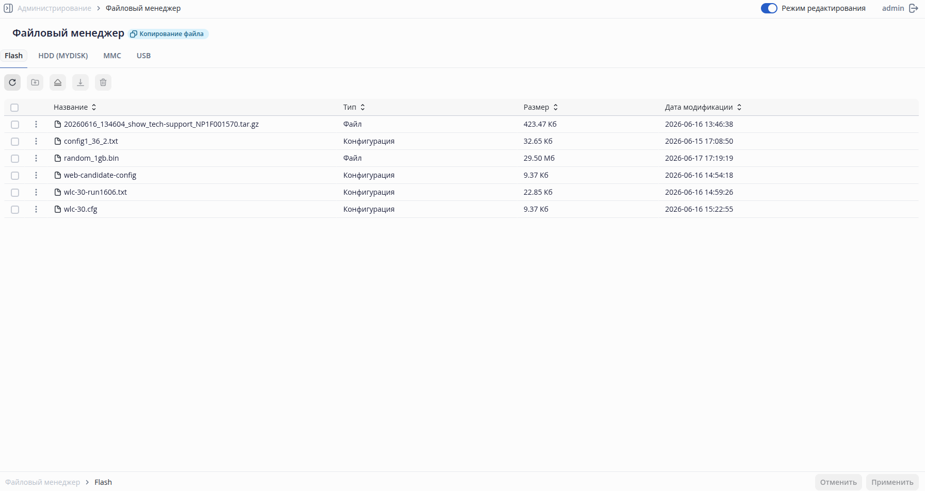The height and width of the screenshot is (491, 925).
Task: Click size value 22.85 Кб
Action: click(538, 192)
